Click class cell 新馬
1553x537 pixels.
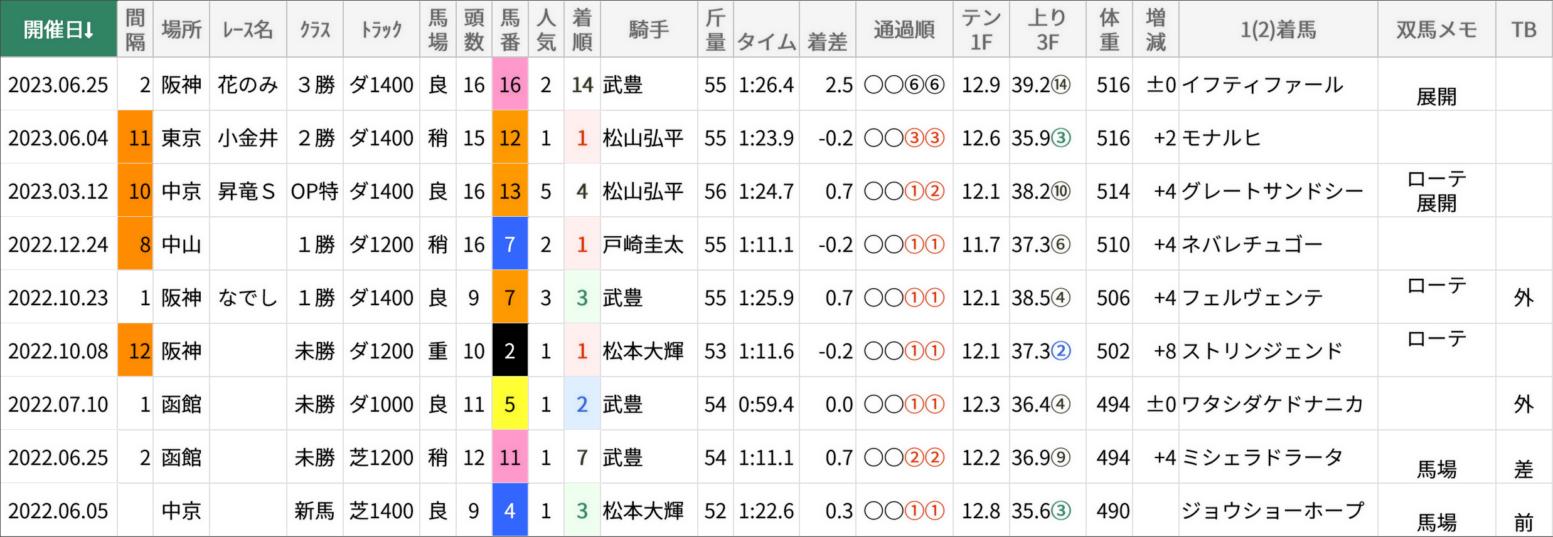pos(315,511)
